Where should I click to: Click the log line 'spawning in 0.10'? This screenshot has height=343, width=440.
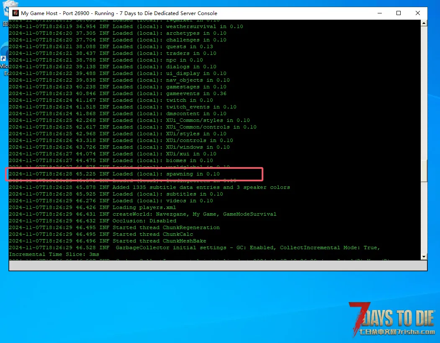(x=114, y=174)
